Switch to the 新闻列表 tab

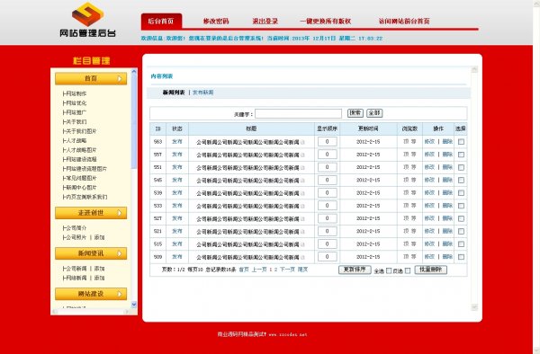pyautogui.click(x=174, y=93)
